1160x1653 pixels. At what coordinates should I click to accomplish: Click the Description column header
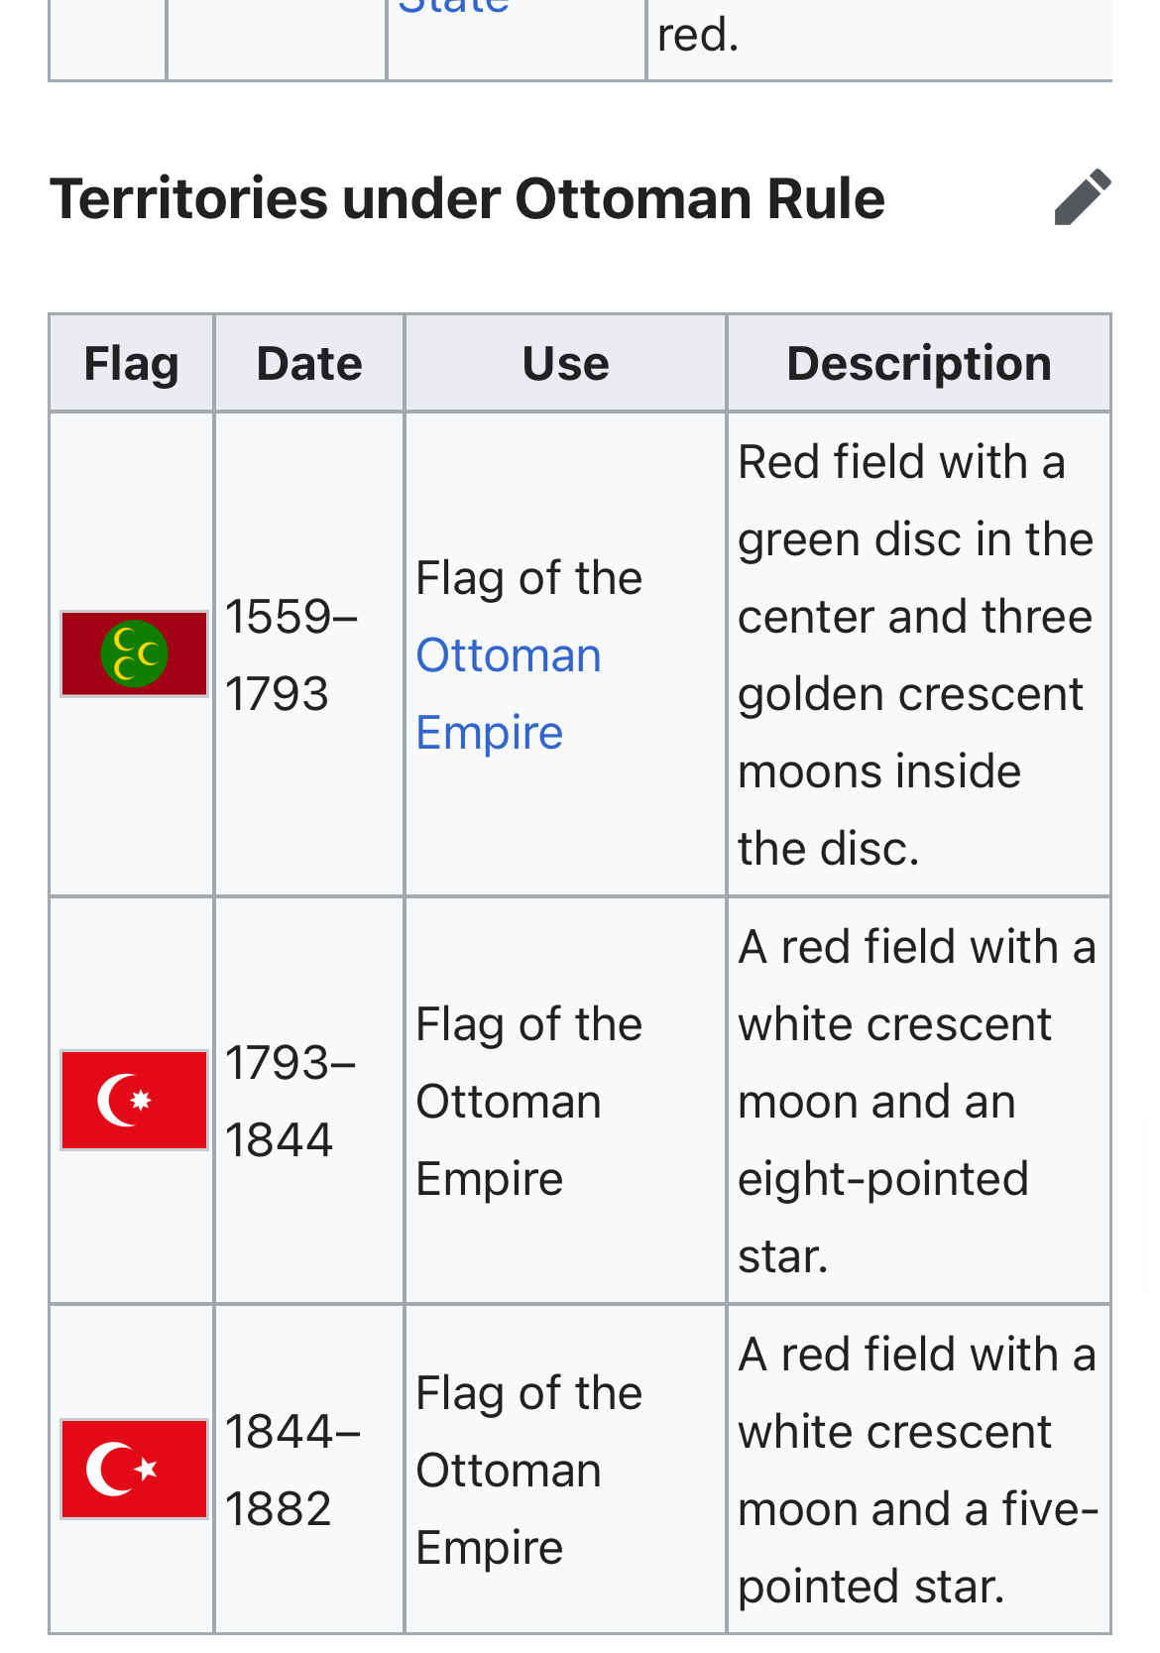pos(918,364)
